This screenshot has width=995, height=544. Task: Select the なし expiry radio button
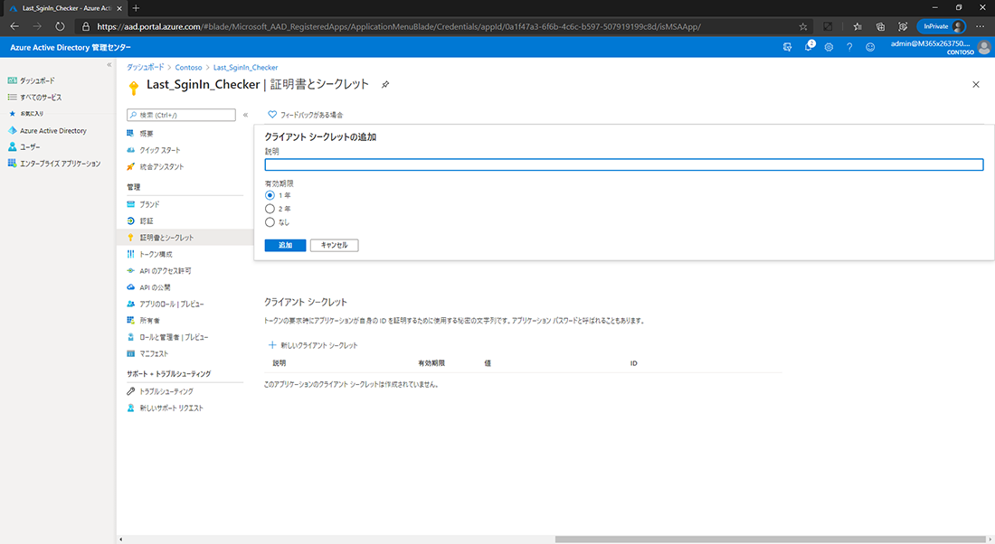[x=270, y=222]
